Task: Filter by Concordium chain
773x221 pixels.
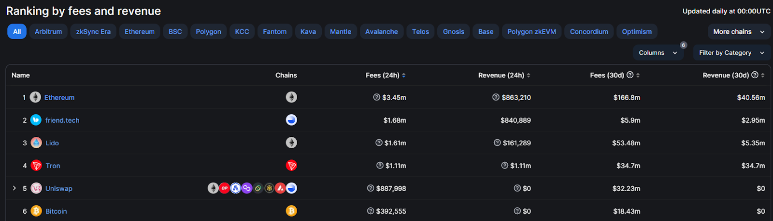Action: click(x=589, y=32)
